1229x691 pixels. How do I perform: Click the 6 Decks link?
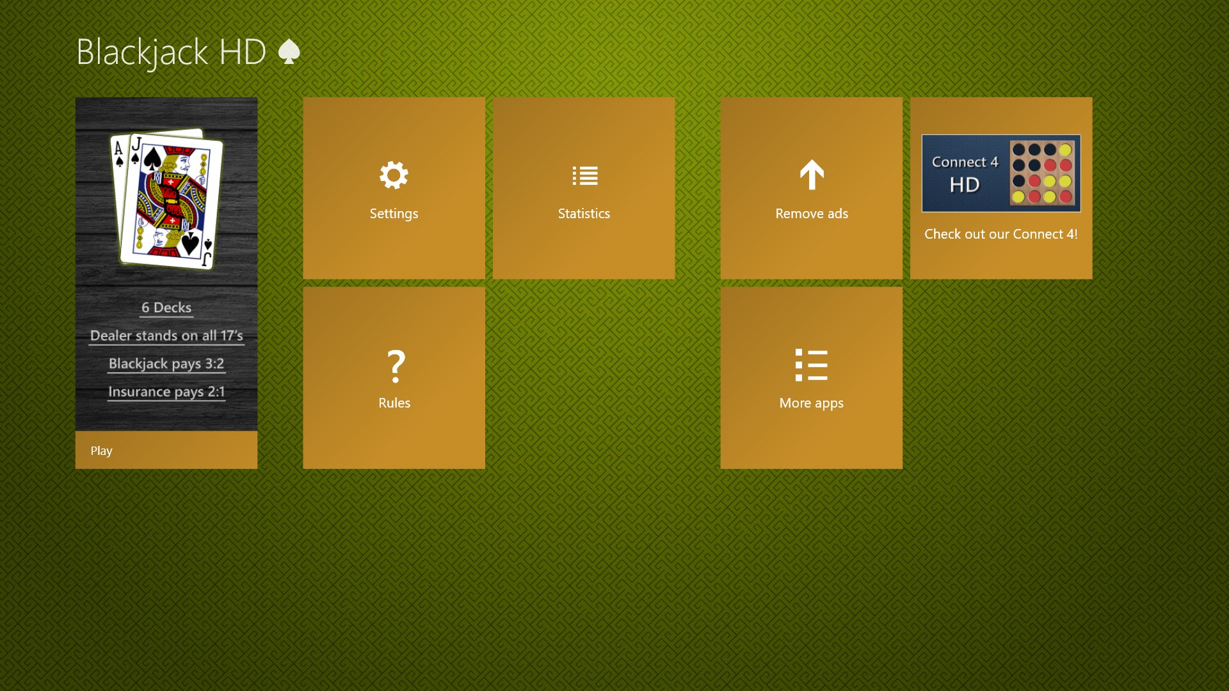coord(166,308)
